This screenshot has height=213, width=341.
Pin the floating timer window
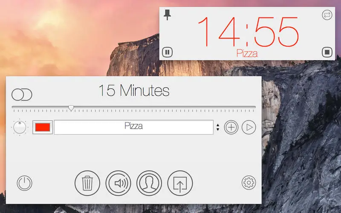click(167, 15)
